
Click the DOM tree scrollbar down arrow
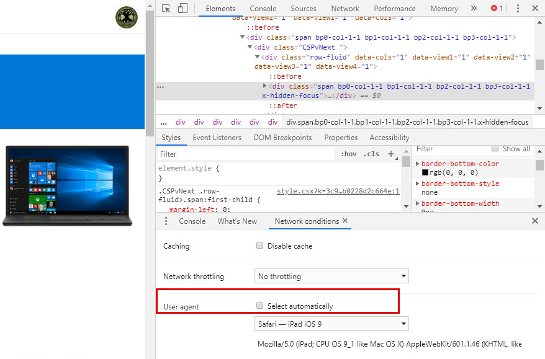[539, 109]
